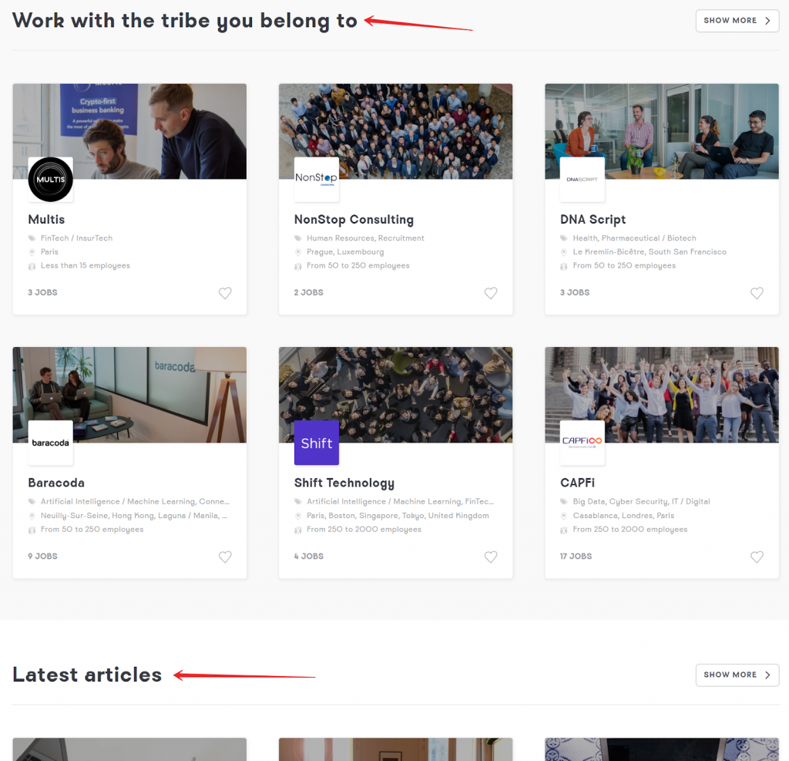789x761 pixels.
Task: Click the DNA Script logo badge
Action: [583, 180]
